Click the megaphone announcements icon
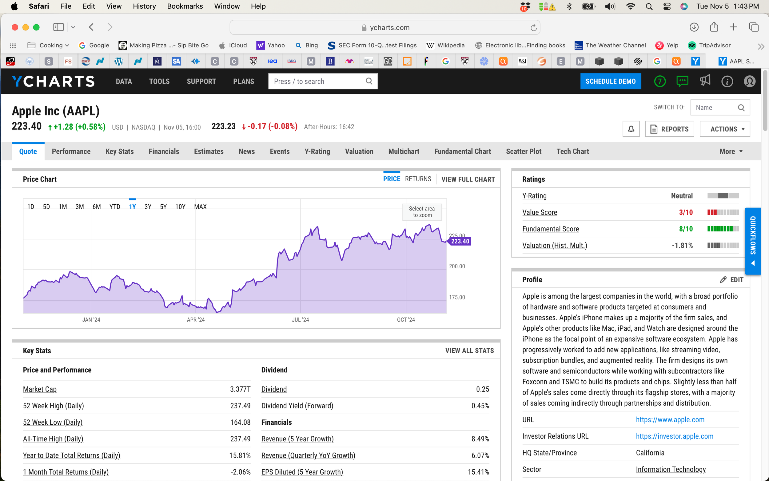The height and width of the screenshot is (481, 769). point(705,81)
